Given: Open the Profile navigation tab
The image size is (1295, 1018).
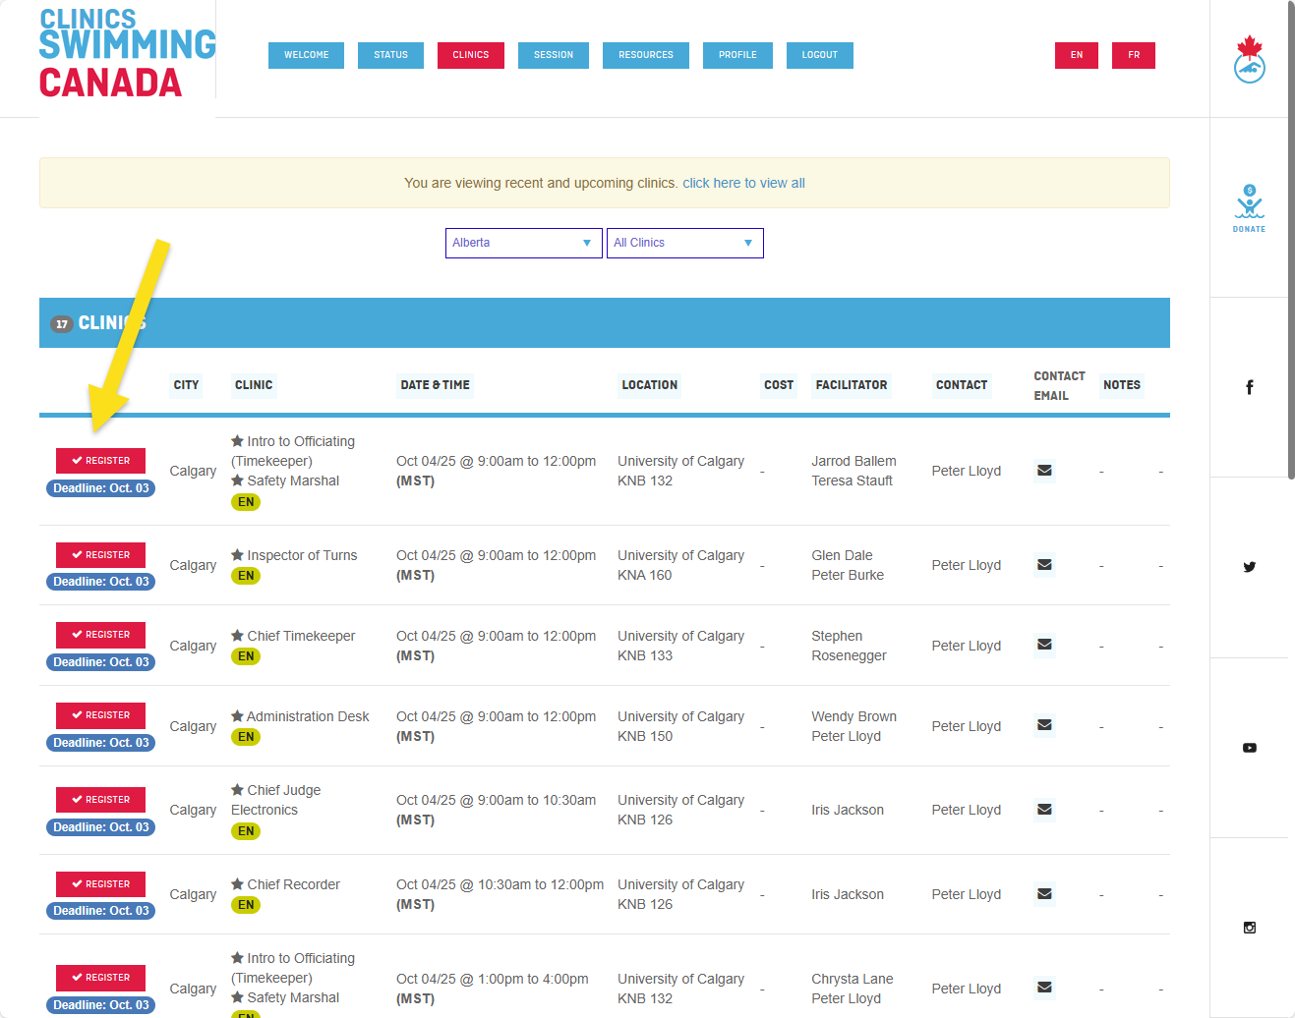Looking at the screenshot, I should [737, 55].
